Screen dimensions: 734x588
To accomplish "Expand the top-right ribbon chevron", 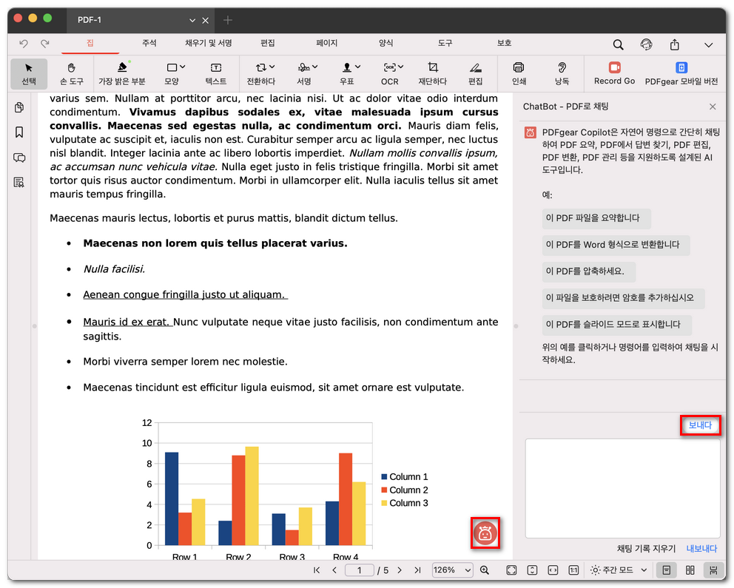I will pyautogui.click(x=708, y=45).
